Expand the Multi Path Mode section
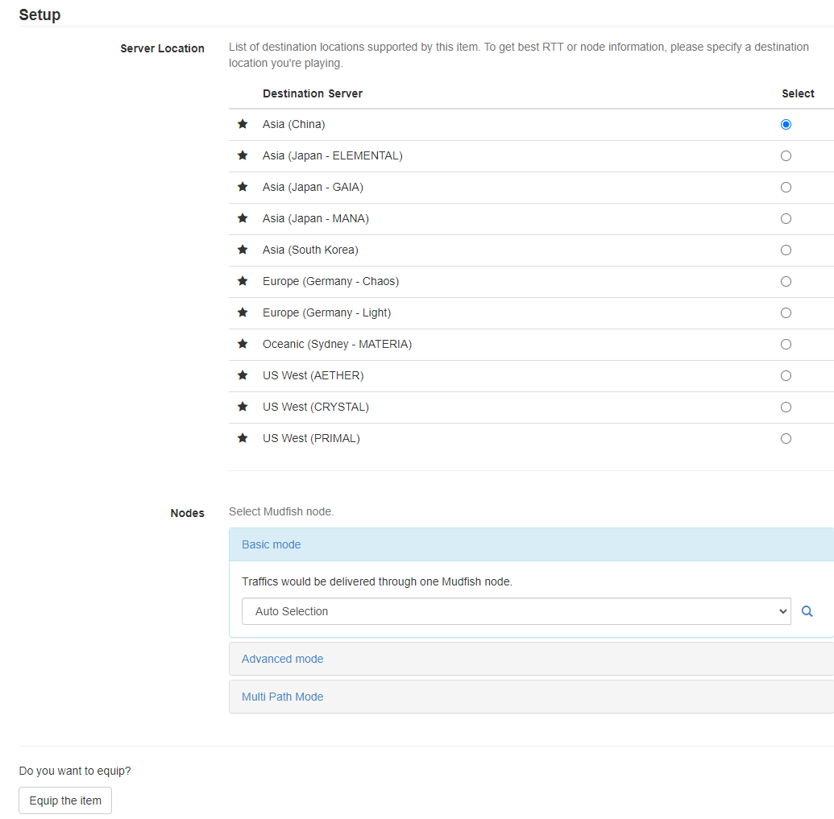 (x=282, y=697)
